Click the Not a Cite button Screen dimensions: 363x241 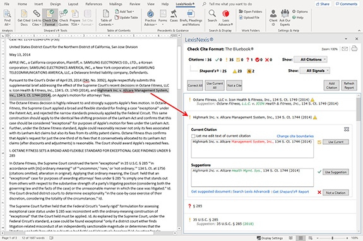pos(234,86)
